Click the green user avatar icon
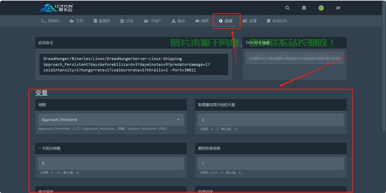This screenshot has width=386, height=193. click(x=321, y=8)
